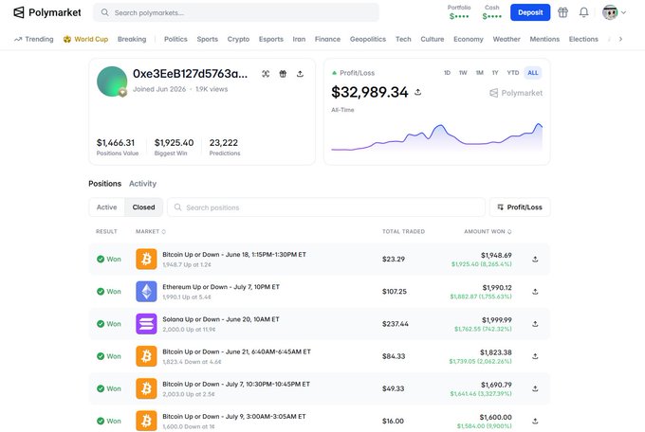Open the Trending category

(x=34, y=39)
